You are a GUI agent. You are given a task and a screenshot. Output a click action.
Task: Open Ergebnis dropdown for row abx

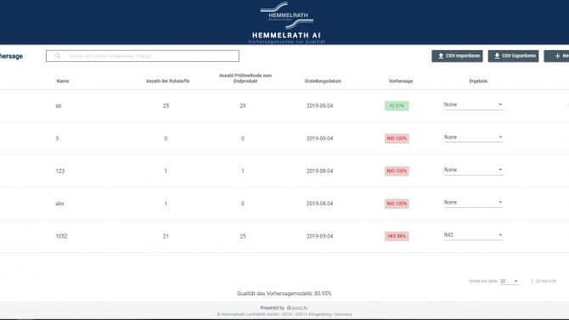tap(473, 203)
